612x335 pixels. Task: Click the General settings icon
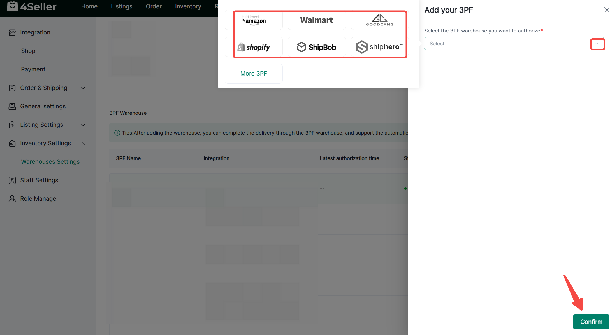click(x=12, y=106)
